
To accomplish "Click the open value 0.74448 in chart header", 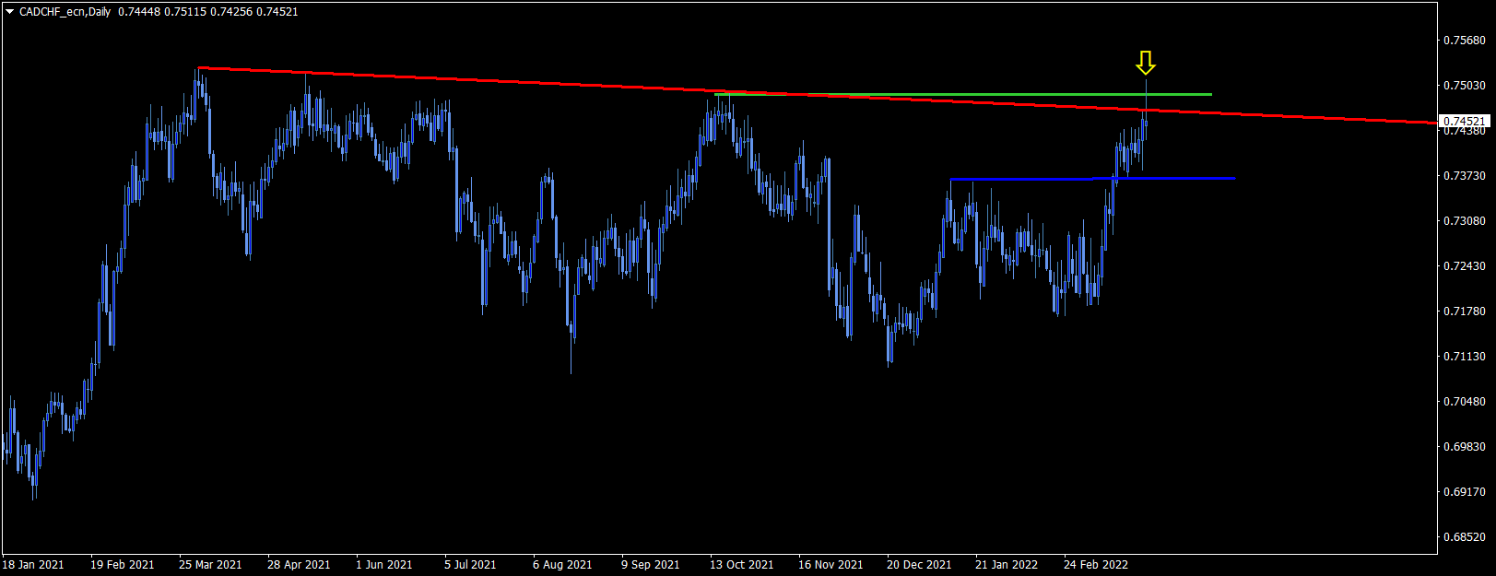I will coord(138,12).
